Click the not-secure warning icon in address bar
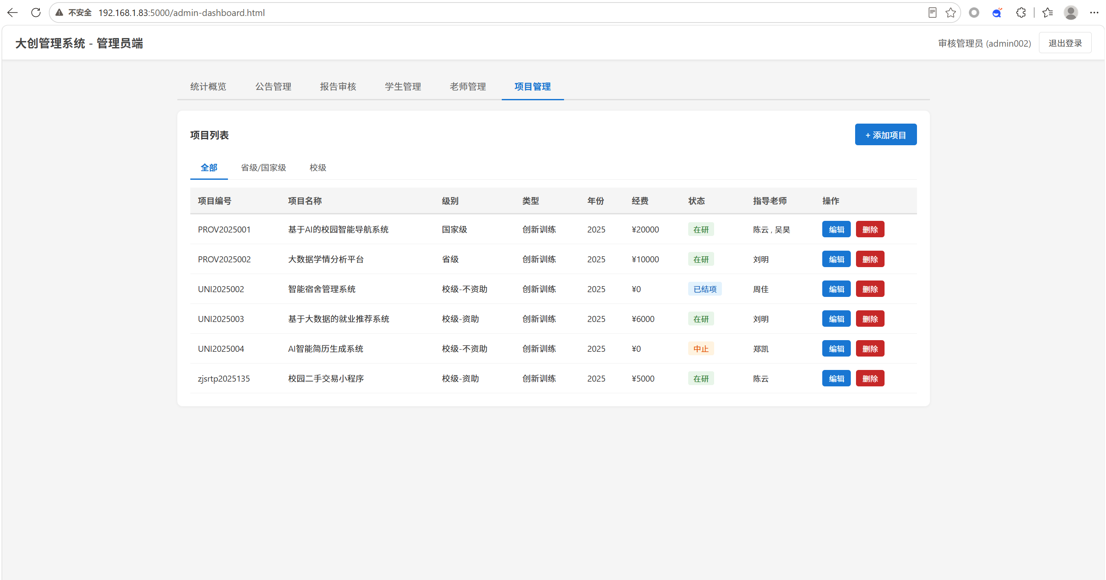1106x580 pixels. 59,13
